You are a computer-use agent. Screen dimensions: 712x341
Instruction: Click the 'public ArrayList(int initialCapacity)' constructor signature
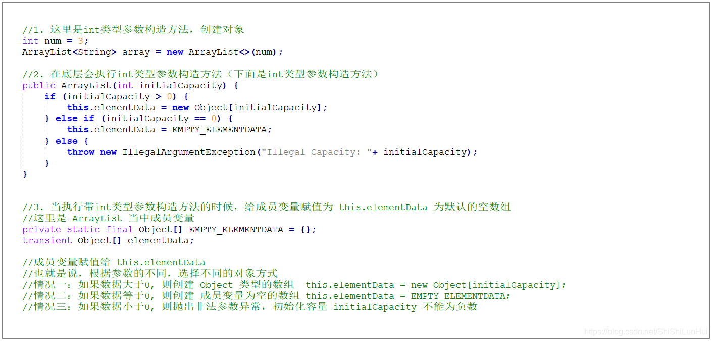click(x=130, y=85)
